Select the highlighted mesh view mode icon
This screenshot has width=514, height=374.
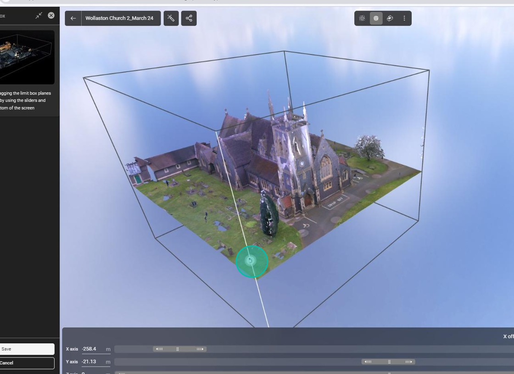pyautogui.click(x=376, y=18)
